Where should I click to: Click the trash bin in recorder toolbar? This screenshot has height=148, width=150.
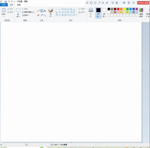117,3
